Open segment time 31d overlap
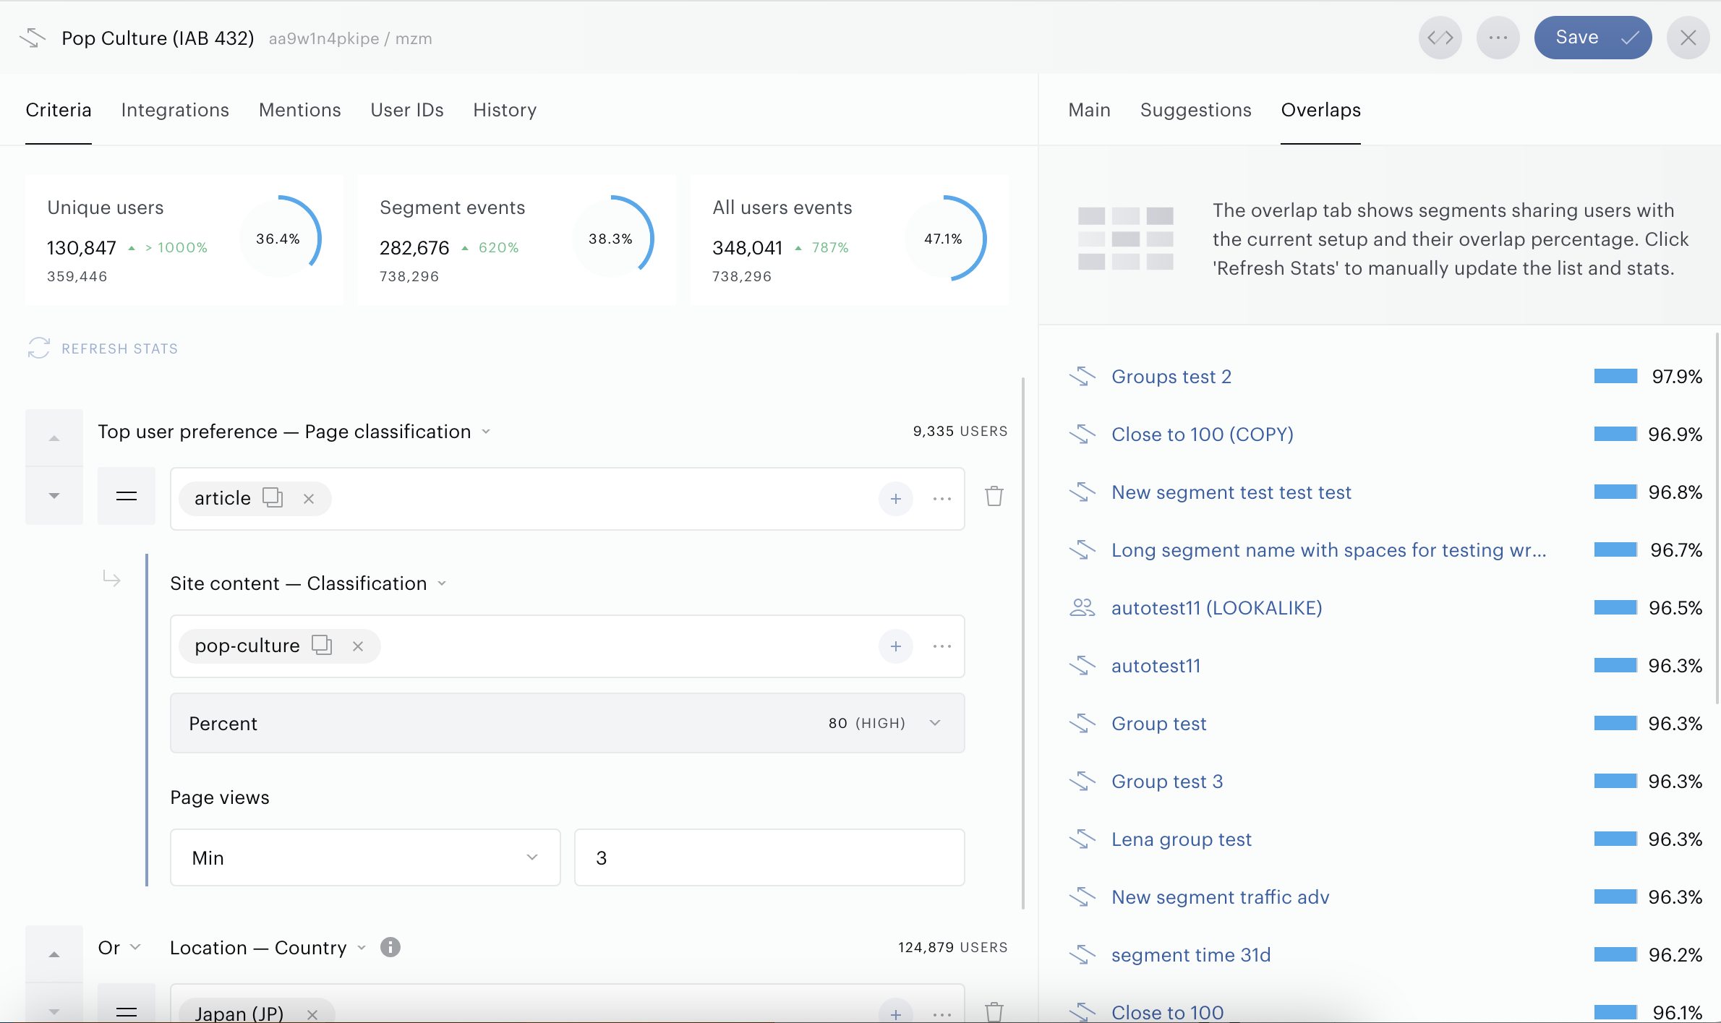The height and width of the screenshot is (1023, 1721). [1191, 955]
